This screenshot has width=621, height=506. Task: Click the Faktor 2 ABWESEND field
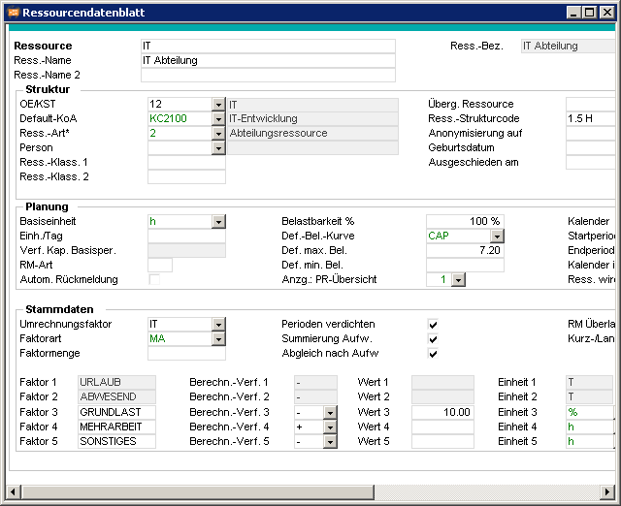click(116, 397)
